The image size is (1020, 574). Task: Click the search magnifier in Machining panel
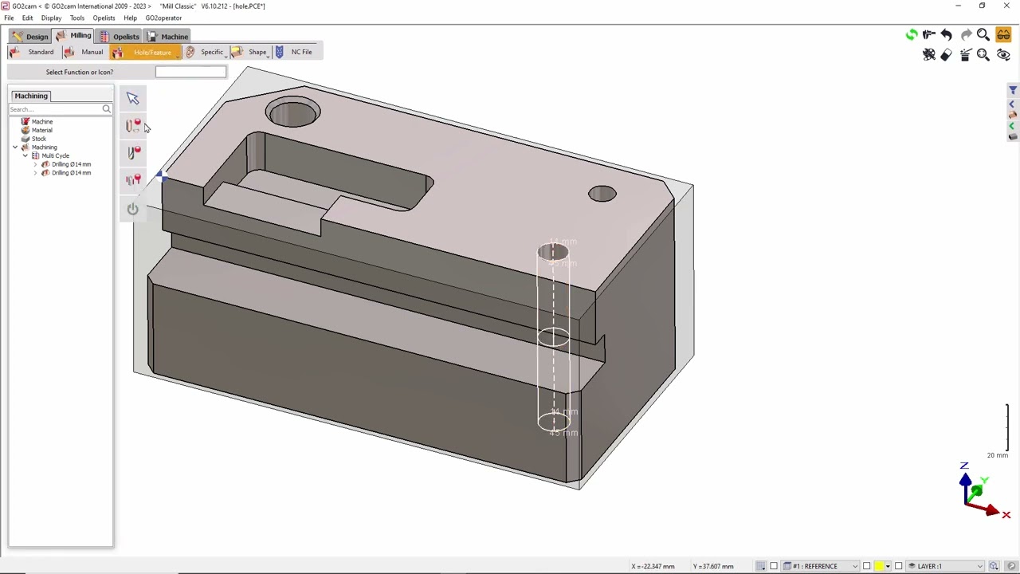click(x=106, y=109)
